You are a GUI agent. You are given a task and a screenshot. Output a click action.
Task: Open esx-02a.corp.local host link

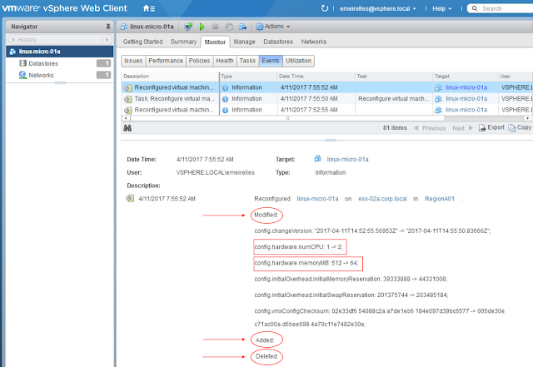click(x=382, y=199)
